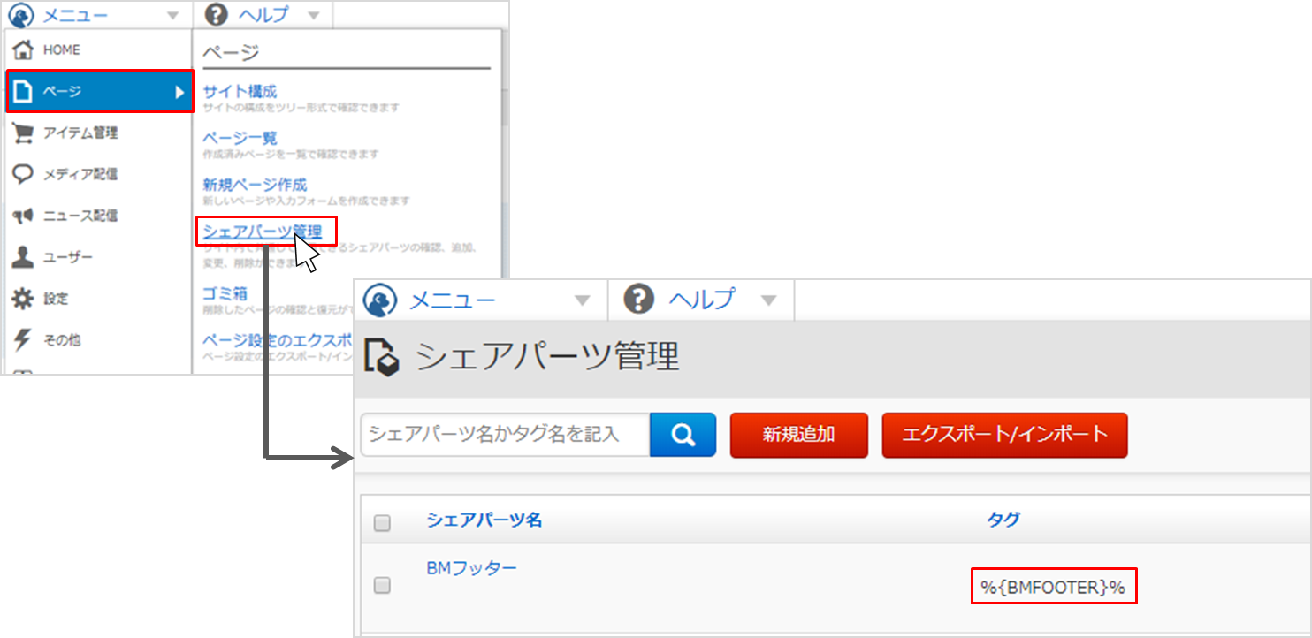Screen dimensions: 1312x638
Task: Open the BMフッター share part link
Action: 471,568
